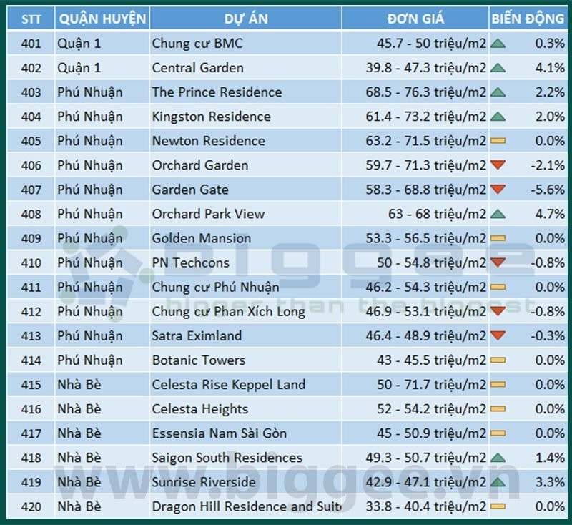This screenshot has height=525, width=572.
Task: Click price 49.3 - 50.7 triệu/m2
Action: pyautogui.click(x=426, y=458)
